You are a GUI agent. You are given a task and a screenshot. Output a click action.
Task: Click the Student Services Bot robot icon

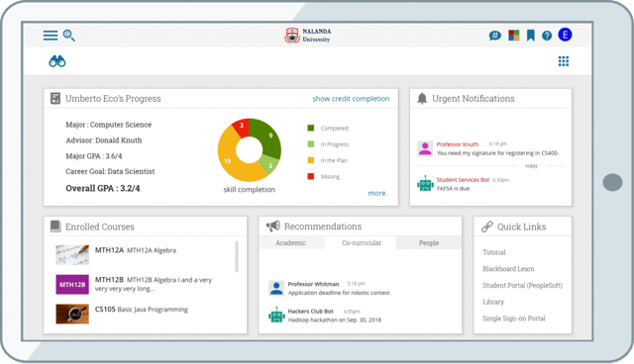(x=425, y=184)
